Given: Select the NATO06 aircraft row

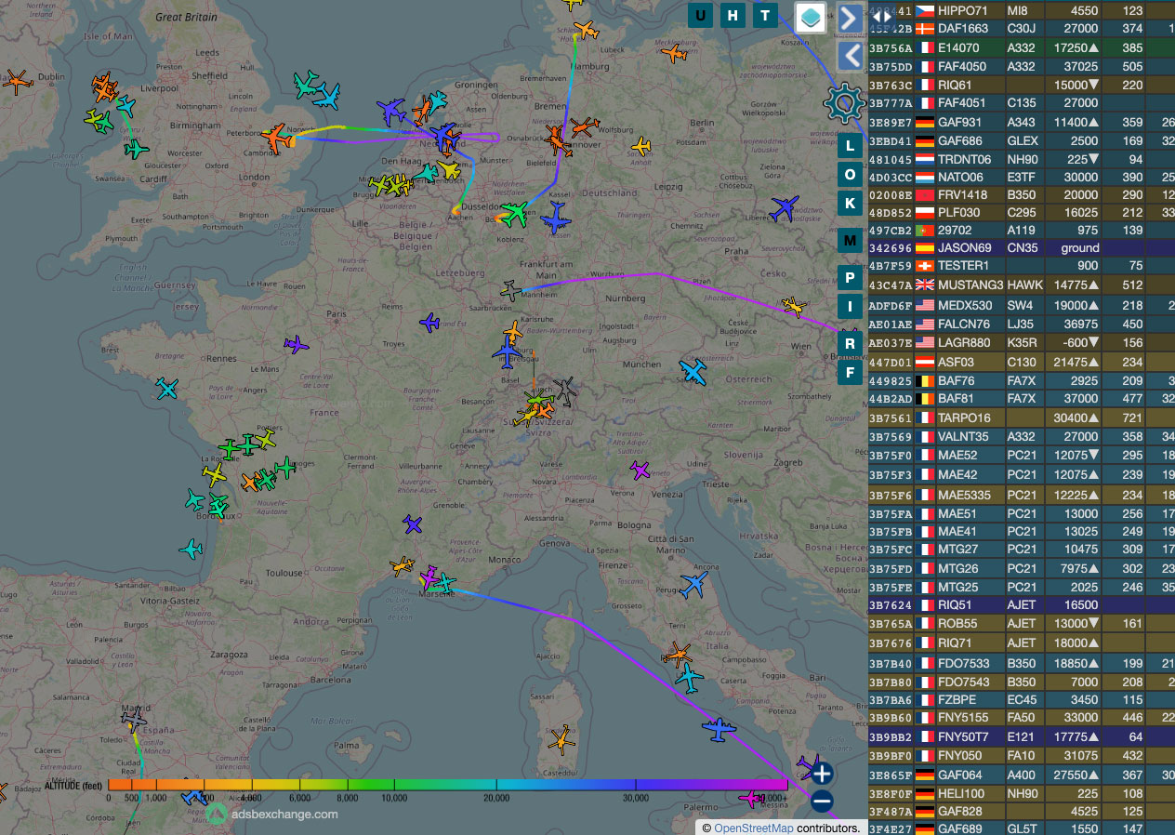Looking at the screenshot, I should click(1022, 178).
